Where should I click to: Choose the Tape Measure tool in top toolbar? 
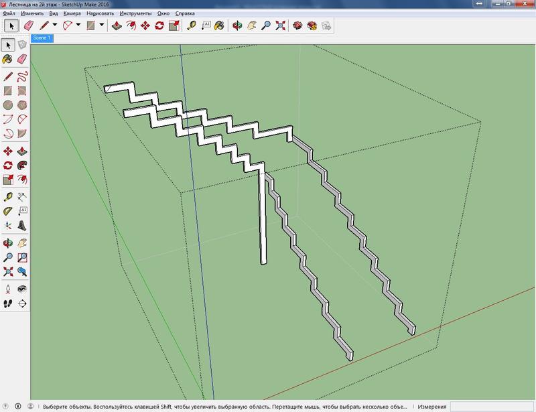pyautogui.click(x=192, y=26)
